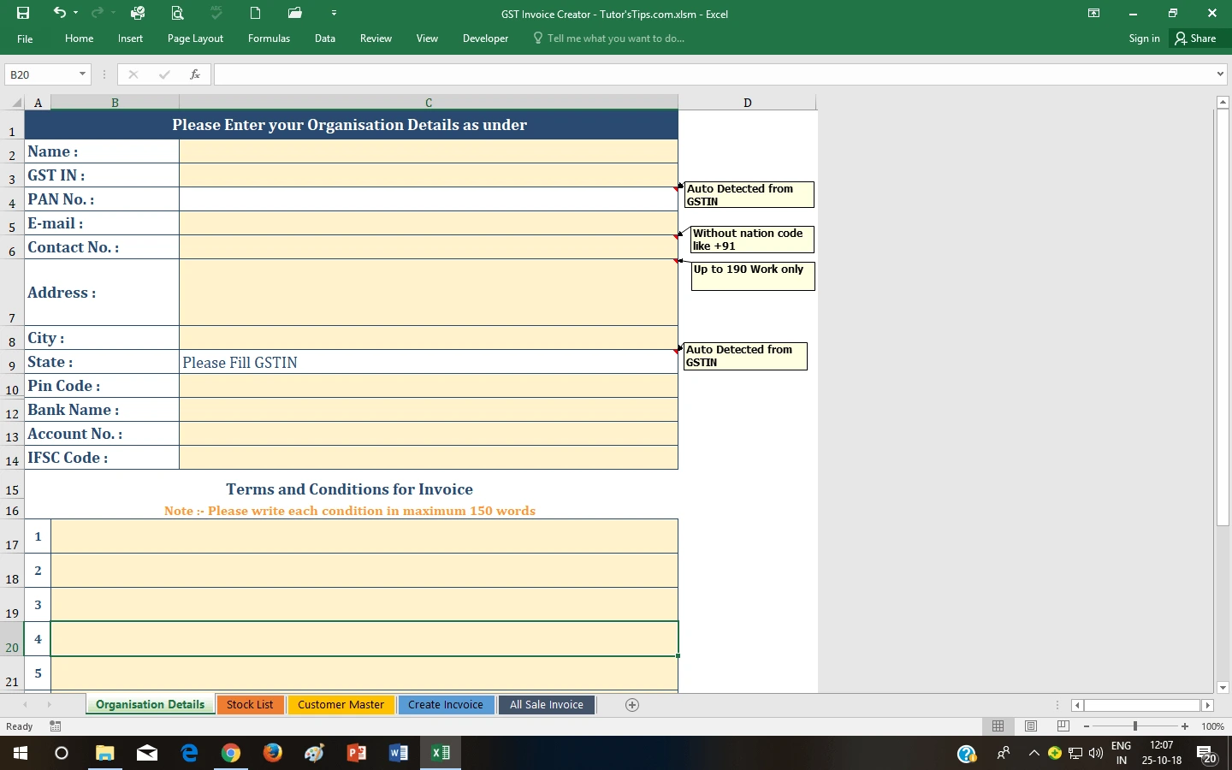
Task: Undo the last action
Action: tap(59, 13)
